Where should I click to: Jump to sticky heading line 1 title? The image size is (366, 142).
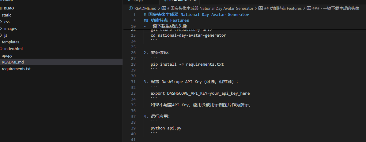tap(196, 14)
